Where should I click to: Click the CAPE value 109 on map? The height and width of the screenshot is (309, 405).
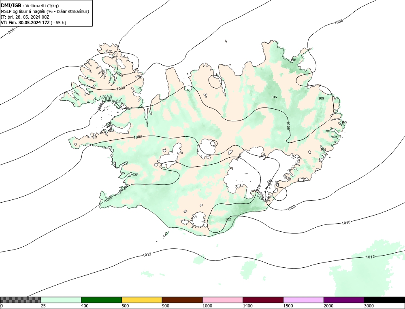tap(321, 98)
